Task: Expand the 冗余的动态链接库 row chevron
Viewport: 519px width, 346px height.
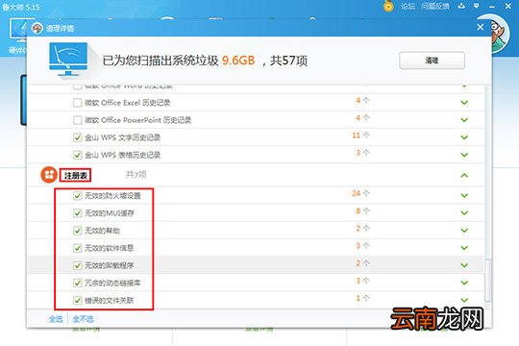Action: tap(464, 283)
